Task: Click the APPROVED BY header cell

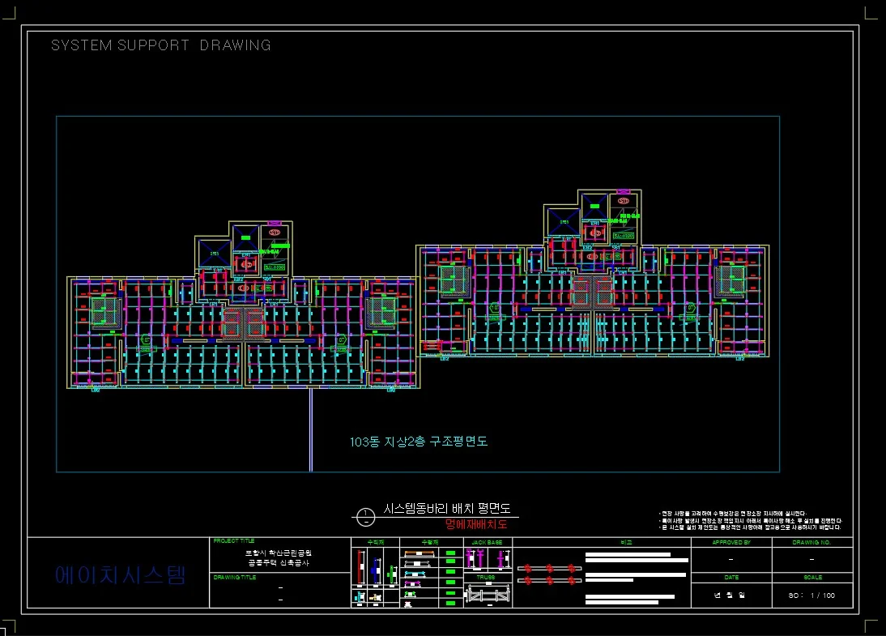Action: [731, 542]
